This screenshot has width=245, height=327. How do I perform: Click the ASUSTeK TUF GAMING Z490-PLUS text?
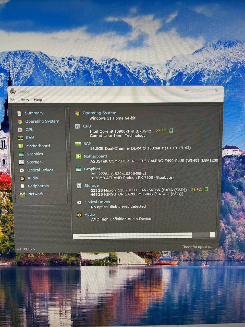(x=154, y=161)
